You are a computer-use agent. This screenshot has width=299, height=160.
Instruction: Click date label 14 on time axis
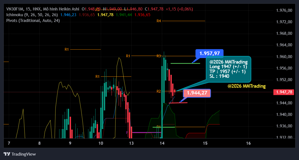tap(162, 143)
